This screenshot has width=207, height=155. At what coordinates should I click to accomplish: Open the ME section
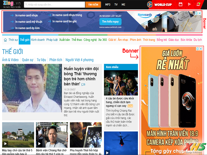pyautogui.click(x=123, y=5)
